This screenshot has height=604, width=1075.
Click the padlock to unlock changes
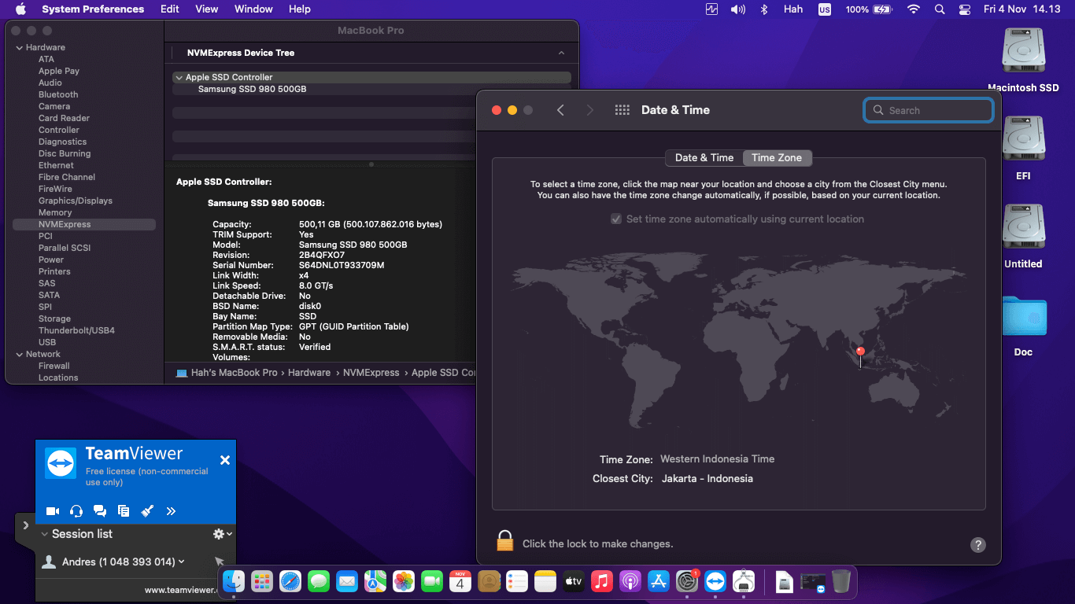point(504,542)
